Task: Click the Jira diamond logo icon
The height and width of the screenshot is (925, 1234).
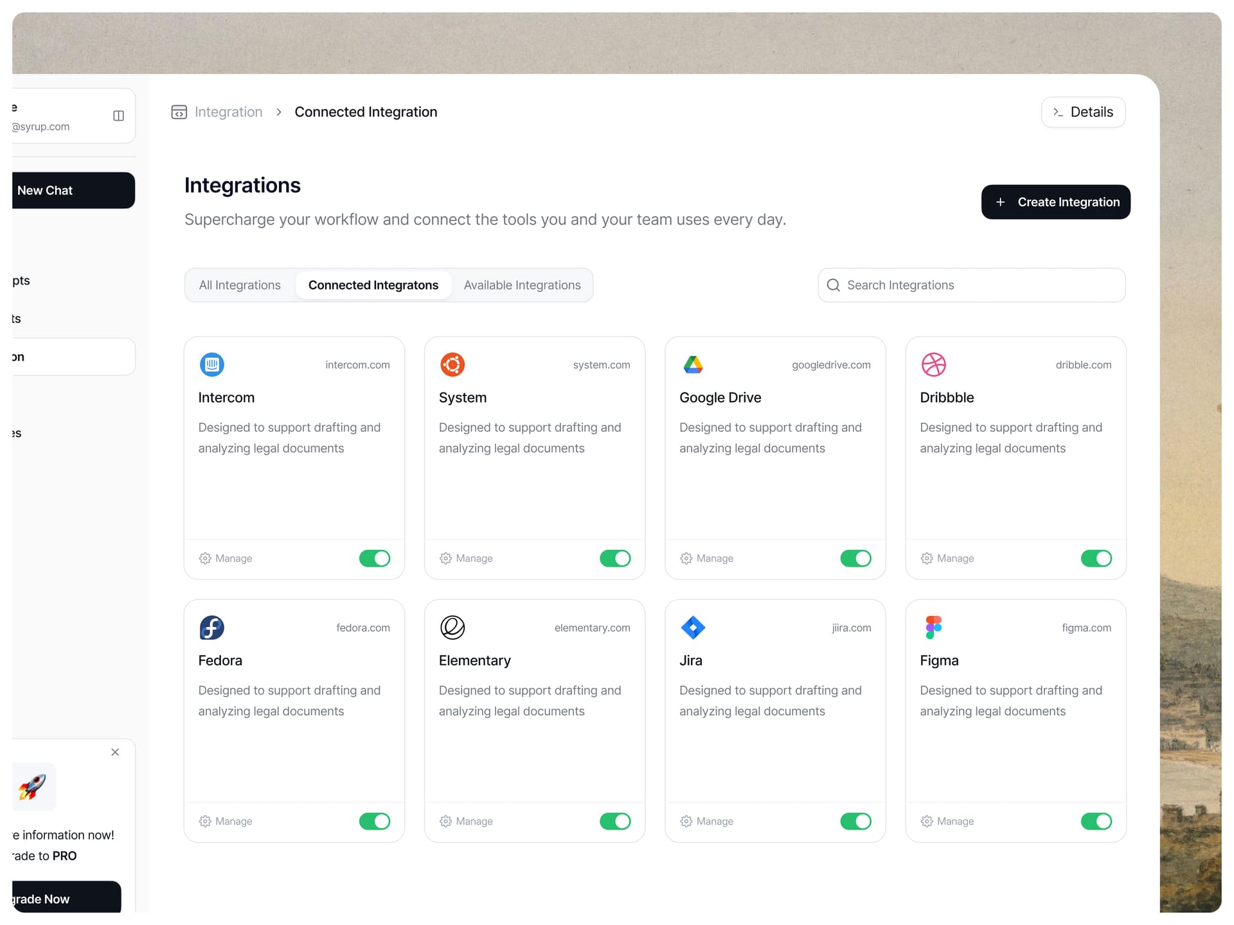Action: 693,628
